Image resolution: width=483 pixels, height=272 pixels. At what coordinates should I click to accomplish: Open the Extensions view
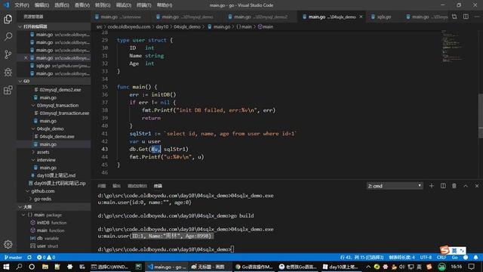8,90
